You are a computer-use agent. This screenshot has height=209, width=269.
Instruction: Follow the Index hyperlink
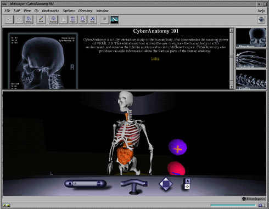click(155, 59)
